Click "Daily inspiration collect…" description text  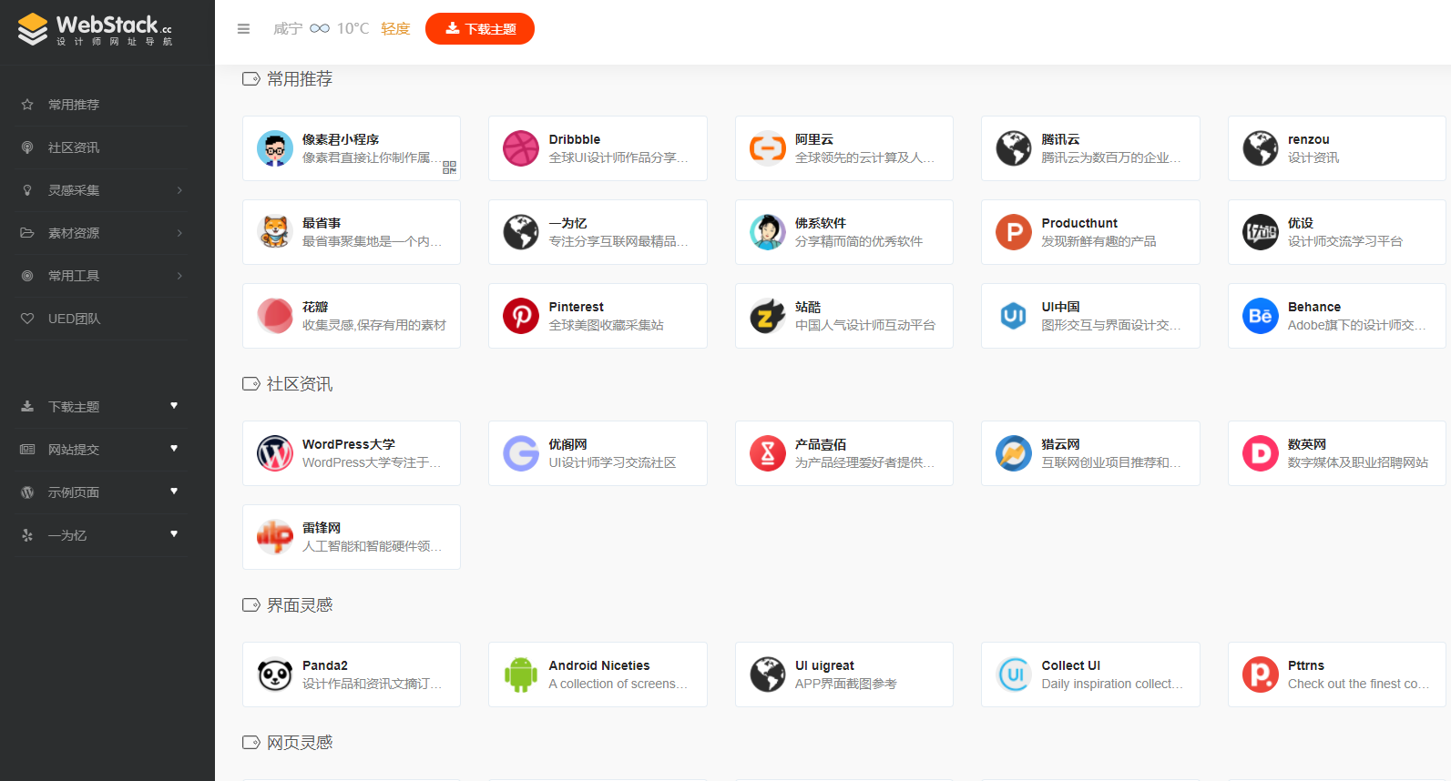[1112, 684]
